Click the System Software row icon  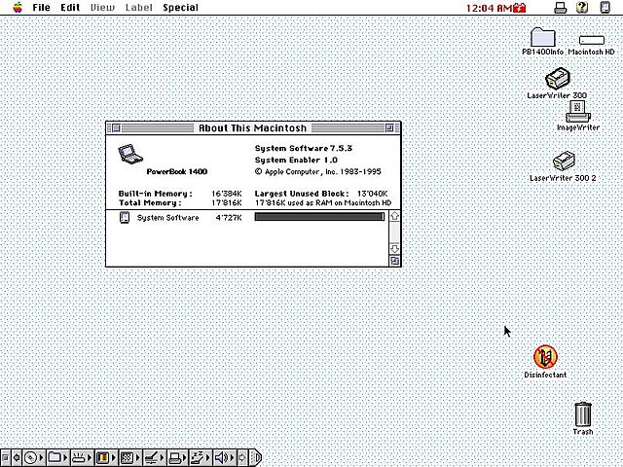click(x=125, y=218)
